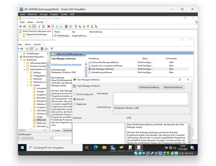Expand the Windows-Einstellungen tree node

click(x=24, y=66)
